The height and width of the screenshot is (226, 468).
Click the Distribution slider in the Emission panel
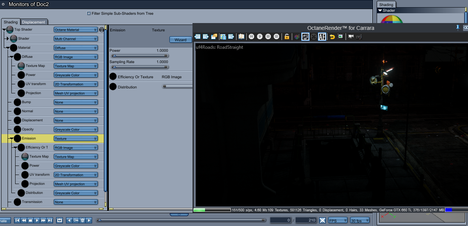(x=177, y=87)
